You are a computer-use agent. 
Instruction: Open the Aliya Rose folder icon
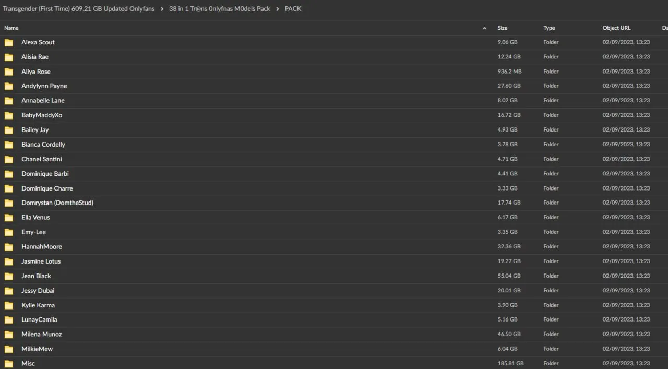[8, 72]
